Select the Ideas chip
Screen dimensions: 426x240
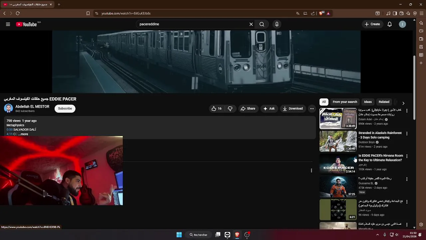368,102
